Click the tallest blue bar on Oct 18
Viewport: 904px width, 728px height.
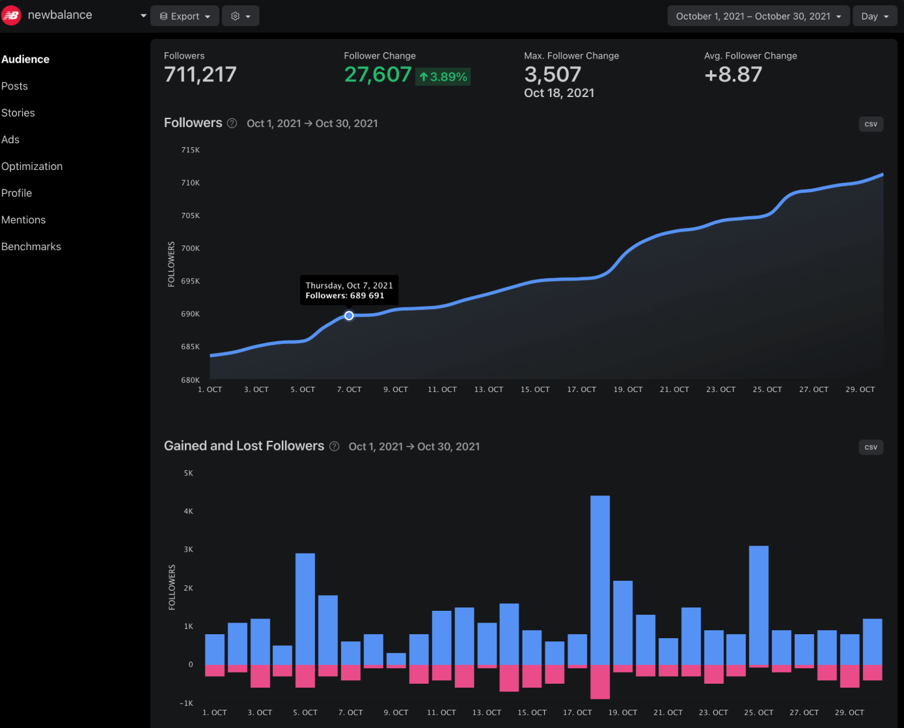[x=600, y=580]
